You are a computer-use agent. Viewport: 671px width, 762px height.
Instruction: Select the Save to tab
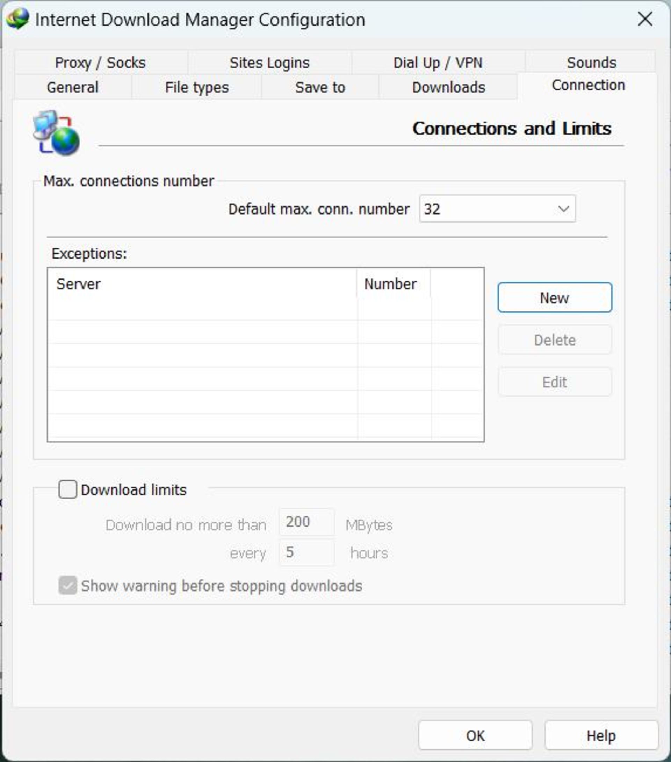click(x=320, y=87)
